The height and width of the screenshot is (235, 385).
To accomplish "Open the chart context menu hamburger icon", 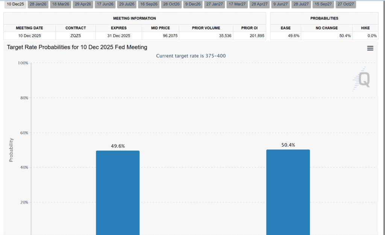I will (x=370, y=48).
